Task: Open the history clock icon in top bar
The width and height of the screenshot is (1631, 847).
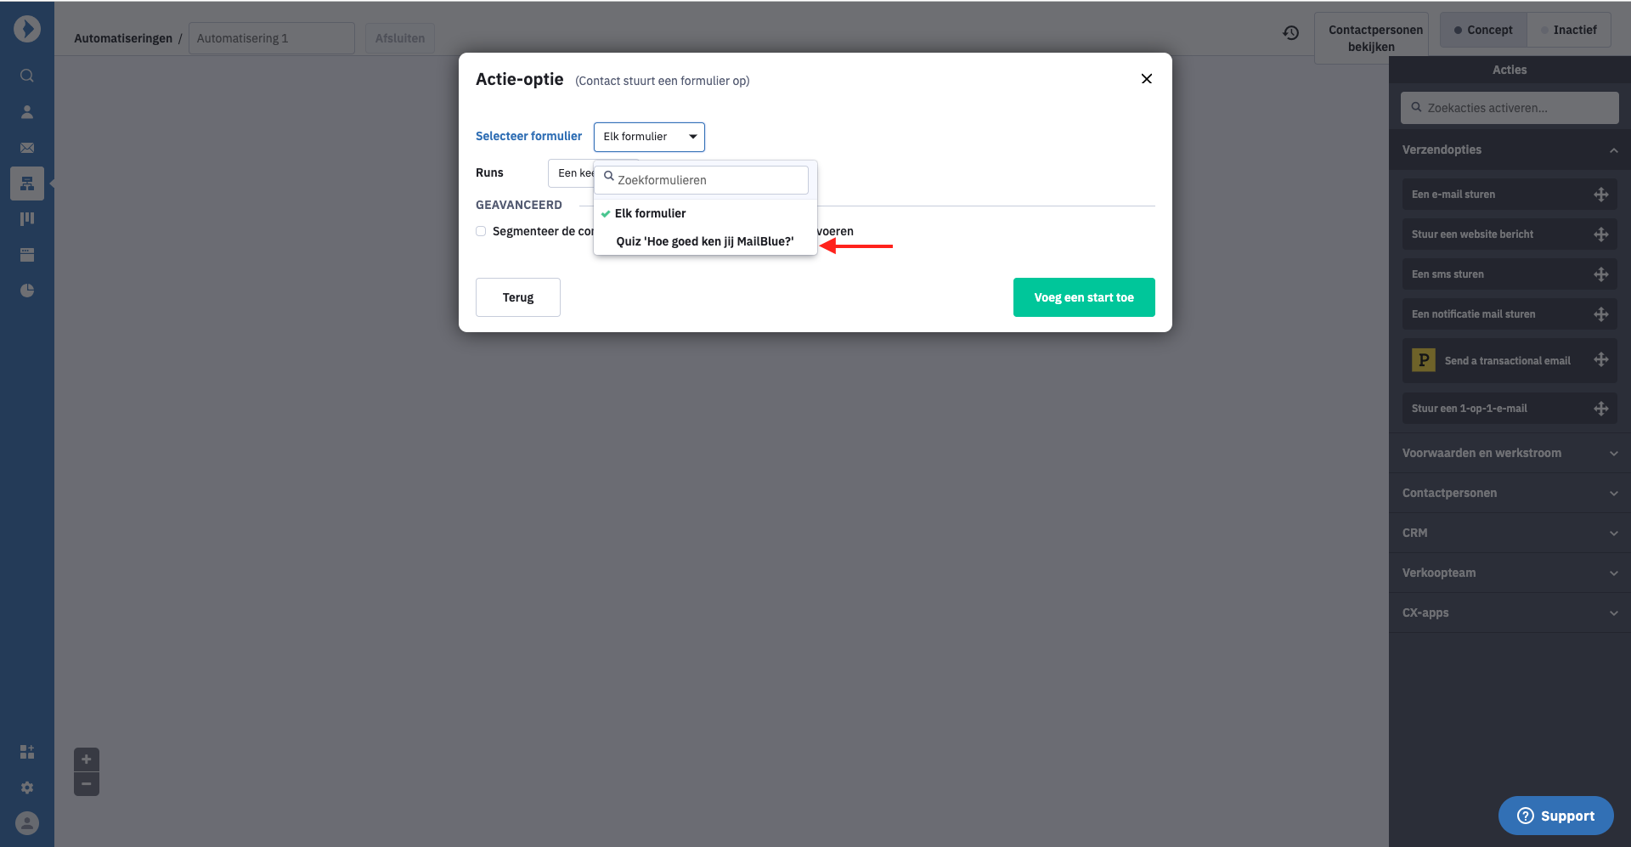Action: [1290, 33]
